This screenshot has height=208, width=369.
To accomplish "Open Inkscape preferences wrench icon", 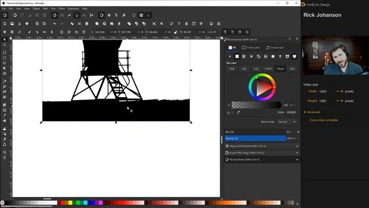I will point(219,24).
